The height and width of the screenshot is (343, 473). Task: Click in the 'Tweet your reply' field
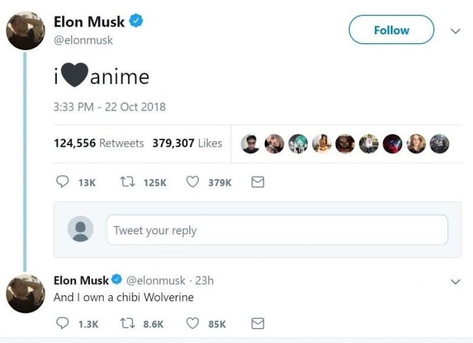pyautogui.click(x=277, y=230)
